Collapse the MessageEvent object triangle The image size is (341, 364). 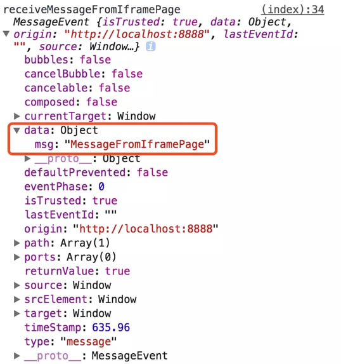[6, 34]
